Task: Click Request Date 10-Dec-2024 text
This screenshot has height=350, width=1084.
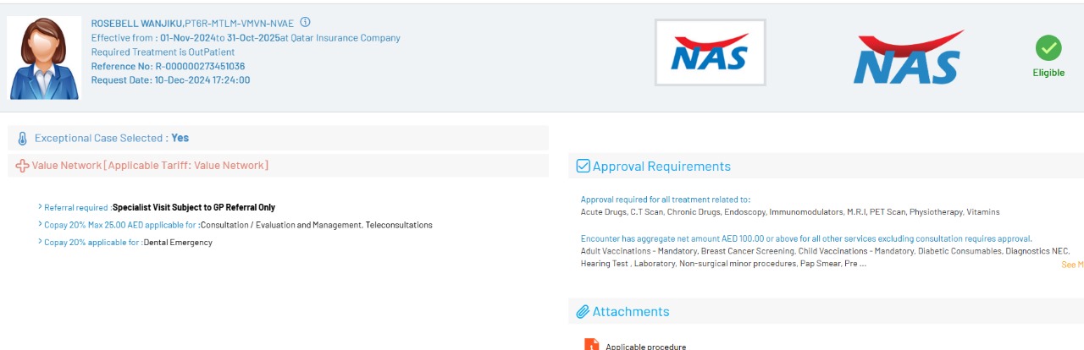Action: click(x=170, y=79)
